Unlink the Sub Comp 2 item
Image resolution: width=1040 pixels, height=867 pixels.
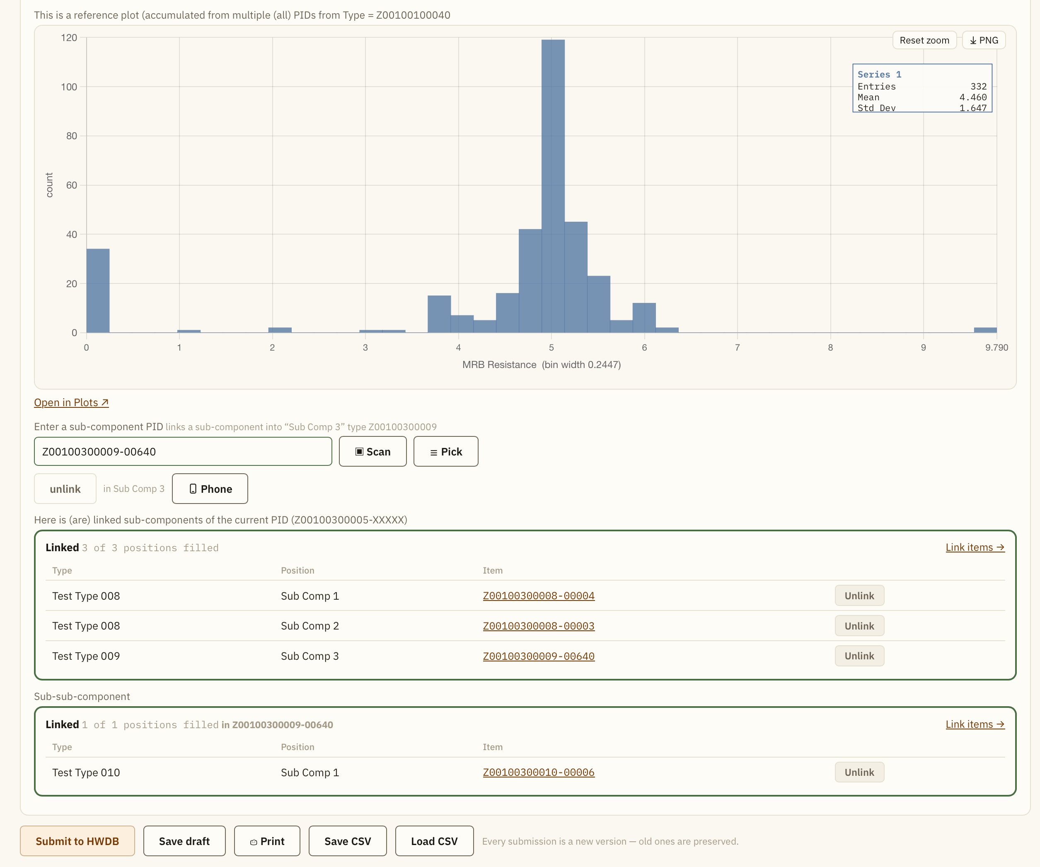(859, 626)
